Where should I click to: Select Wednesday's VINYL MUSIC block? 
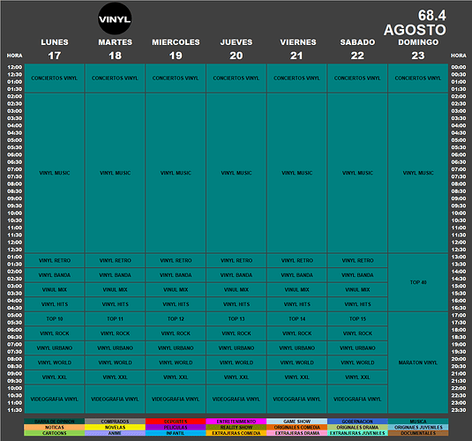176,173
